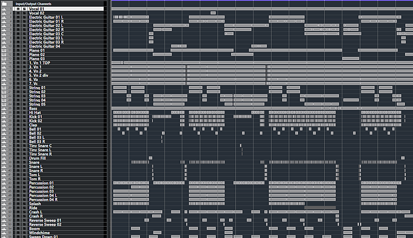Viewport: 413px width, 238px height.
Task: Mute the Hi Hat track
Action: pos(18,112)
